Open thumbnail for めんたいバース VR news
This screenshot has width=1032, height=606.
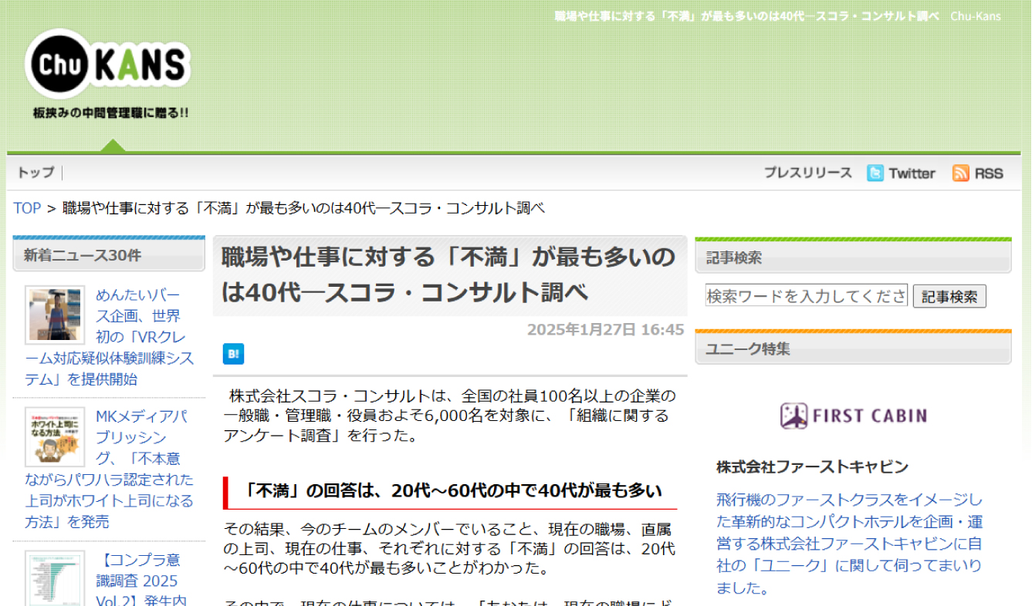55,315
